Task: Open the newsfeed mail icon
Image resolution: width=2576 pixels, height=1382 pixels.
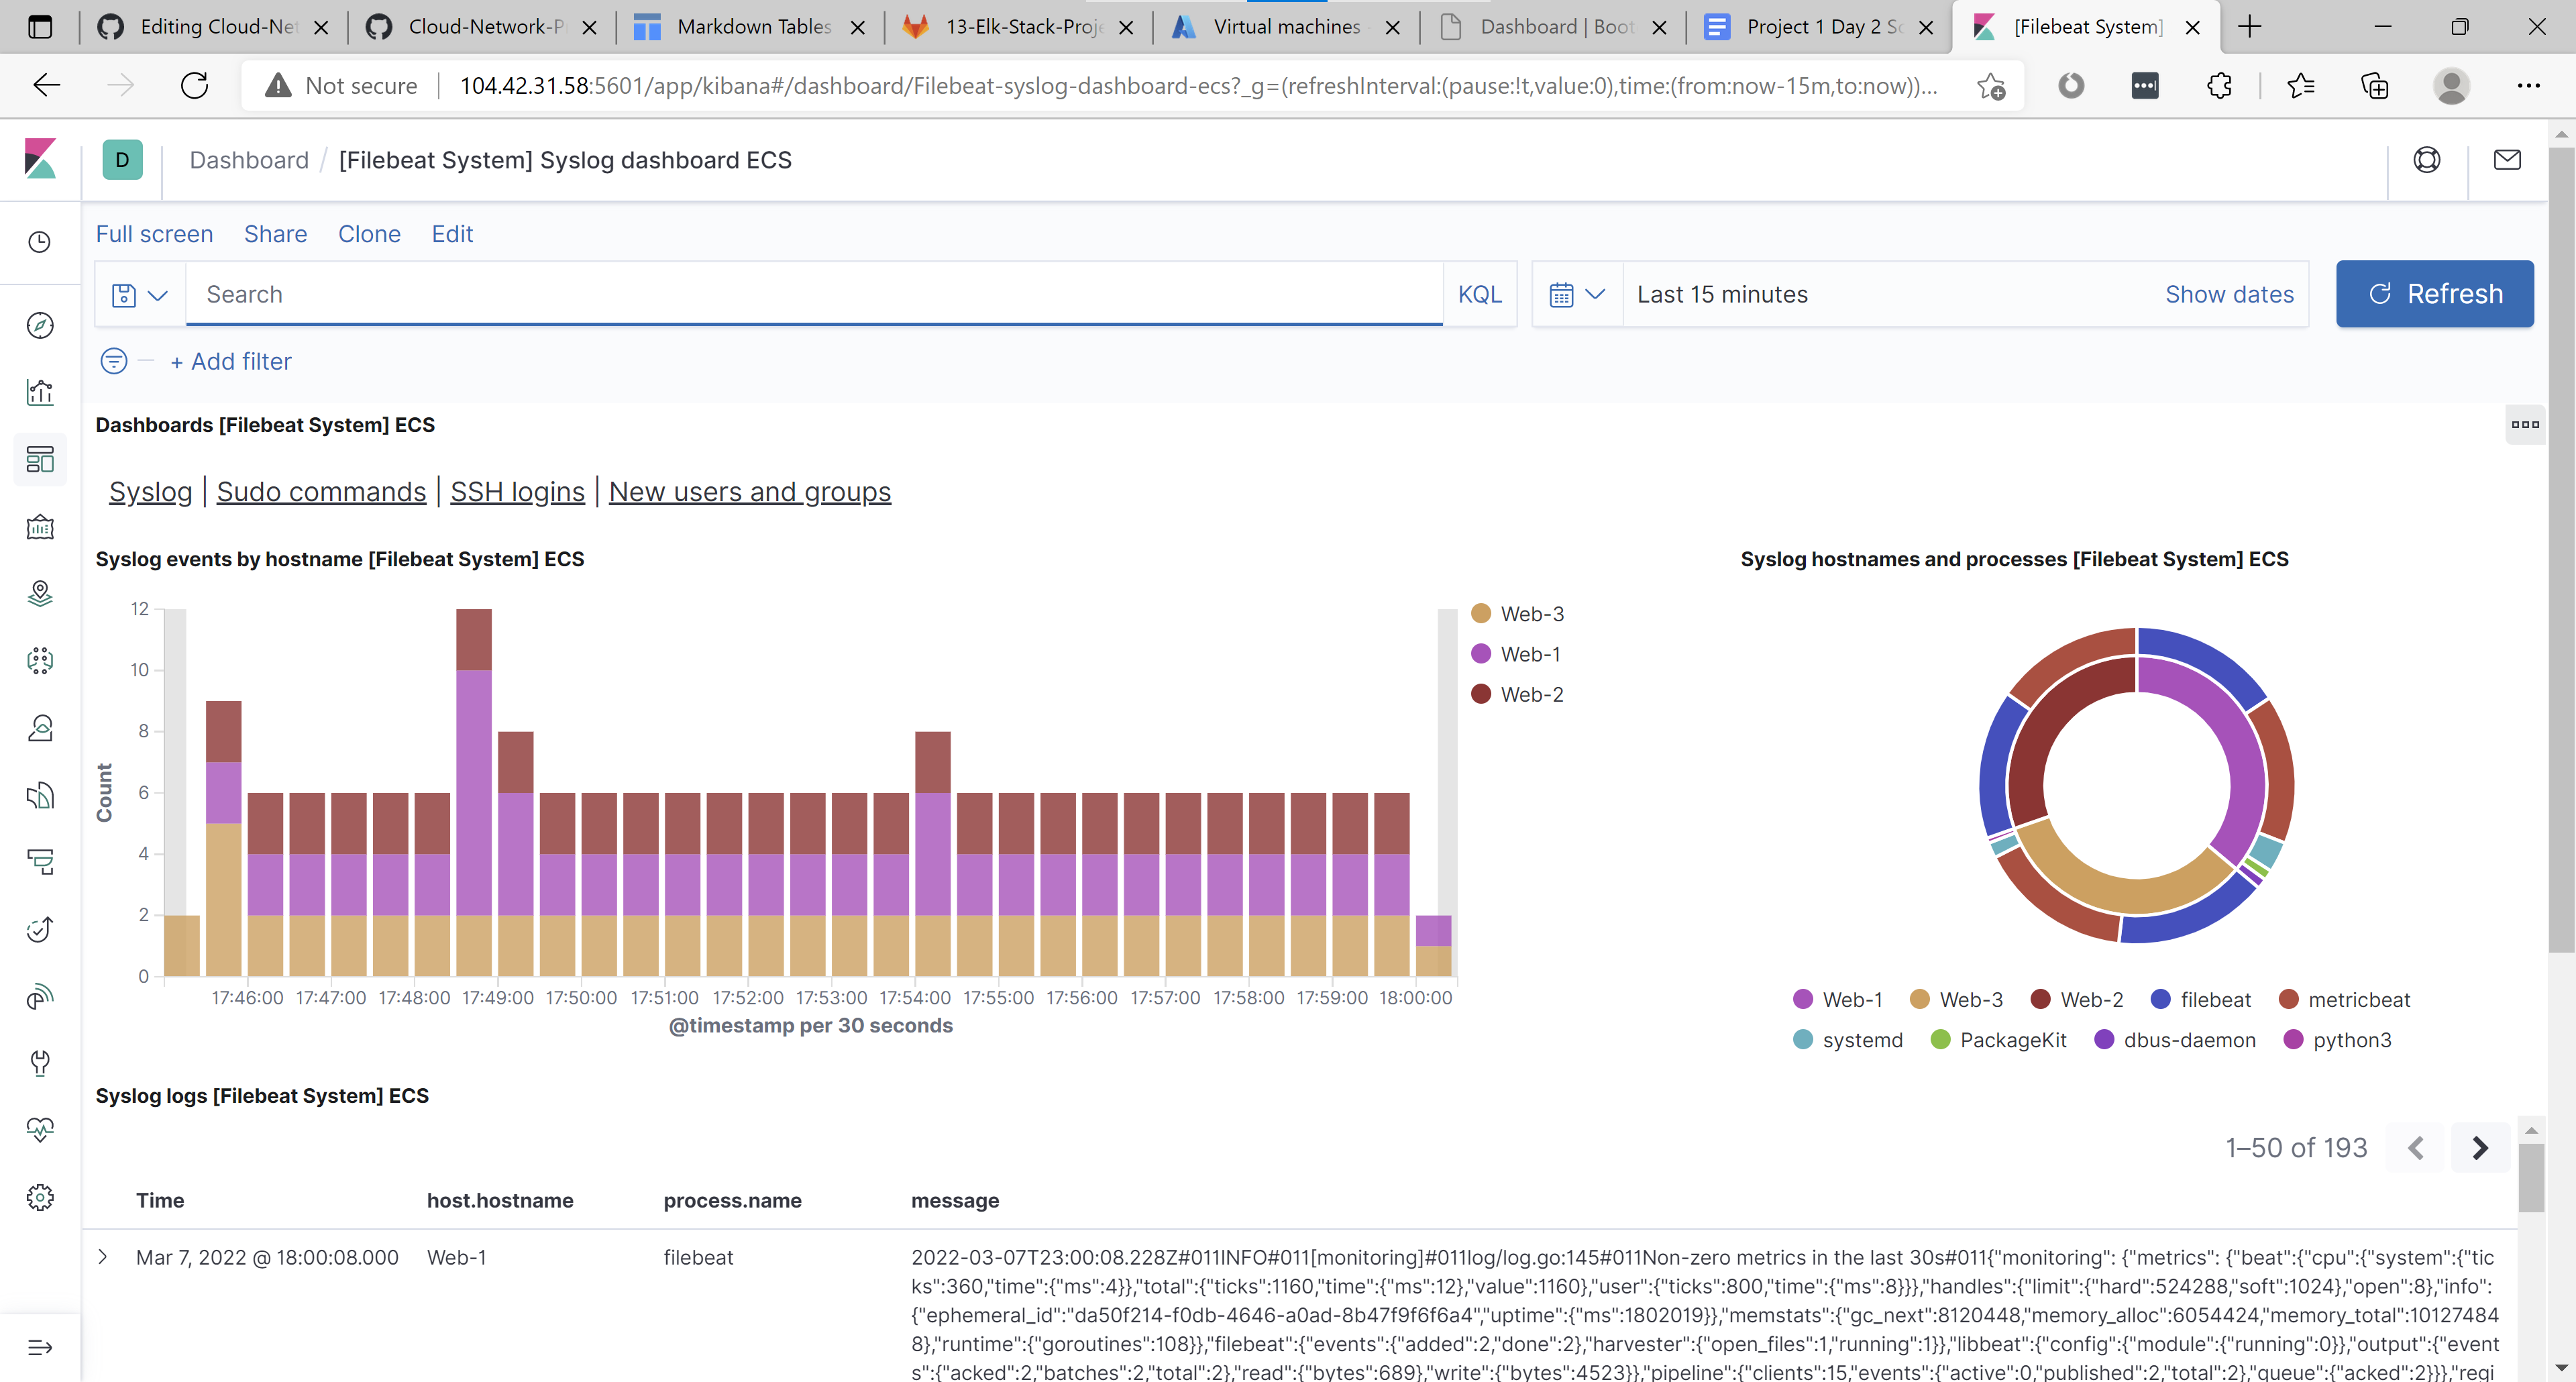Action: coord(2507,160)
